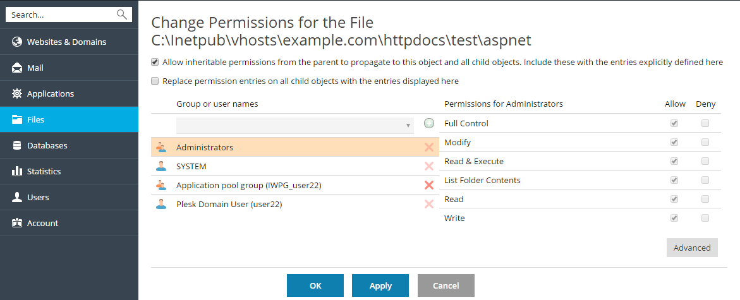Delete the SYSTEM entry with X icon

tap(429, 166)
